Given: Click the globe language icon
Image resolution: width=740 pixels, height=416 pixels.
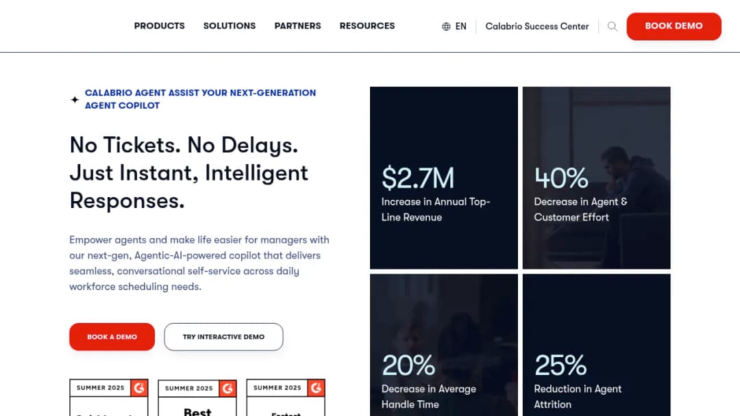Looking at the screenshot, I should [446, 27].
